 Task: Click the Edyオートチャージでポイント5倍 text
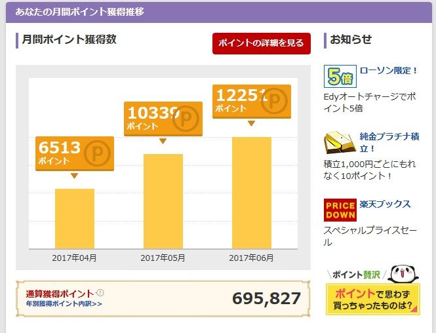[370, 102]
